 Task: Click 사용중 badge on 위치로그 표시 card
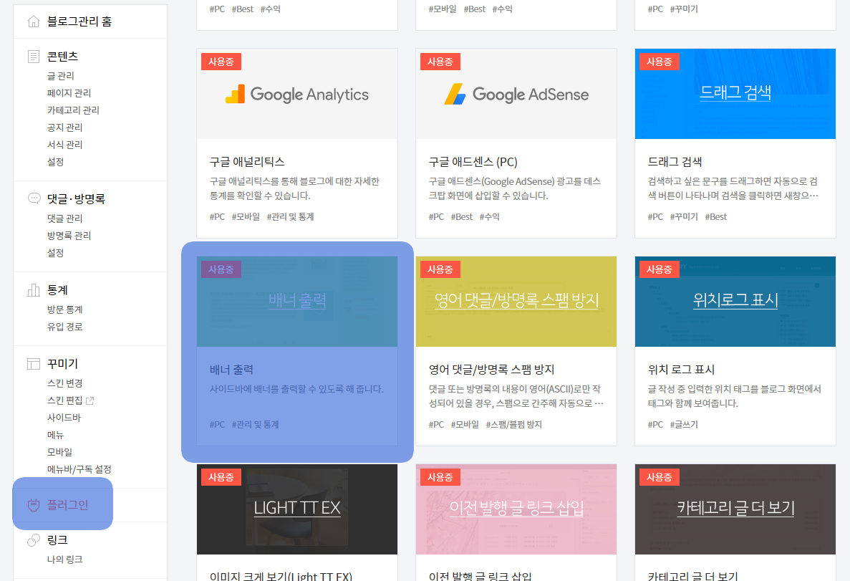click(660, 269)
